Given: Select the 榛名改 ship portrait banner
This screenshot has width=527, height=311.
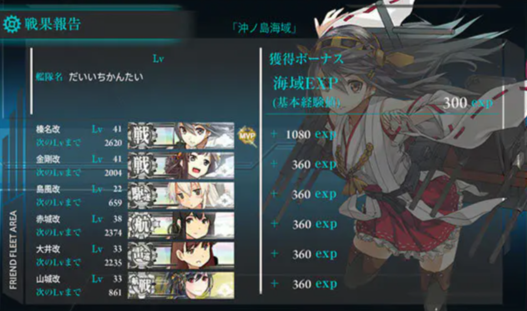Looking at the screenshot, I should point(181,135).
